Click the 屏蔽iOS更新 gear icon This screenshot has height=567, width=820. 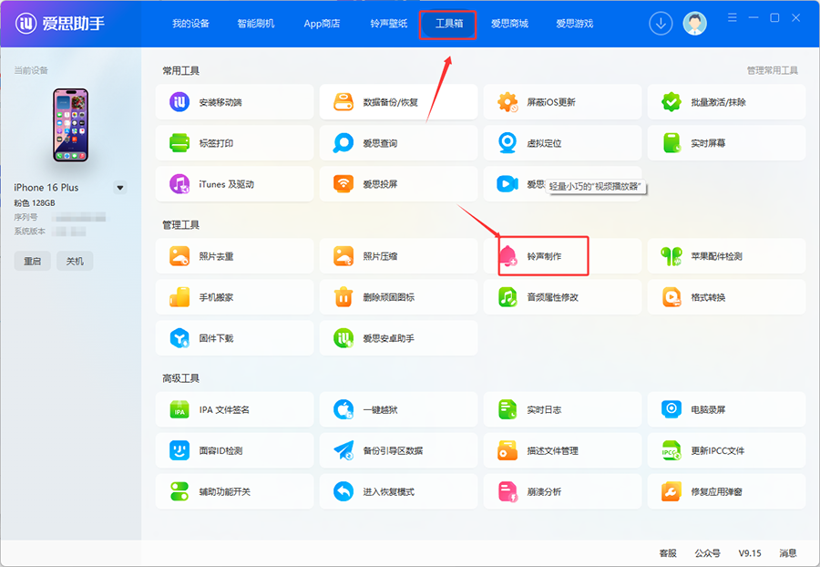pos(507,102)
